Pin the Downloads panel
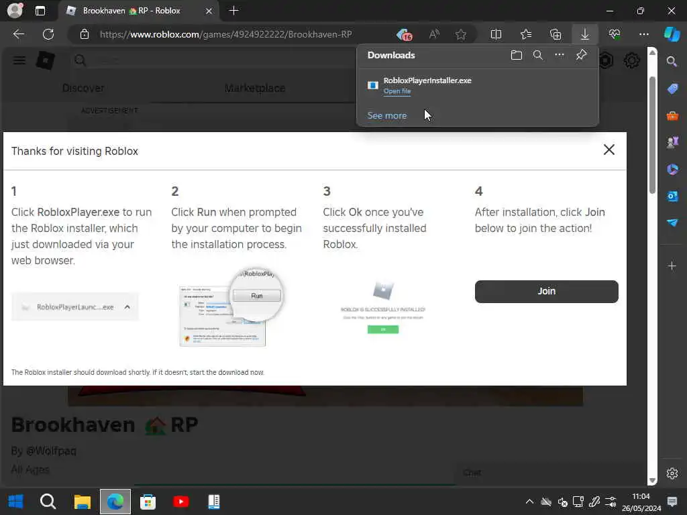 click(581, 55)
